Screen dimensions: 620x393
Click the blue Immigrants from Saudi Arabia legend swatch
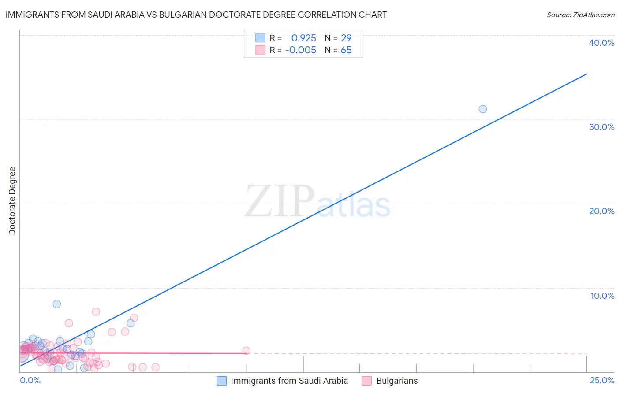click(x=221, y=381)
